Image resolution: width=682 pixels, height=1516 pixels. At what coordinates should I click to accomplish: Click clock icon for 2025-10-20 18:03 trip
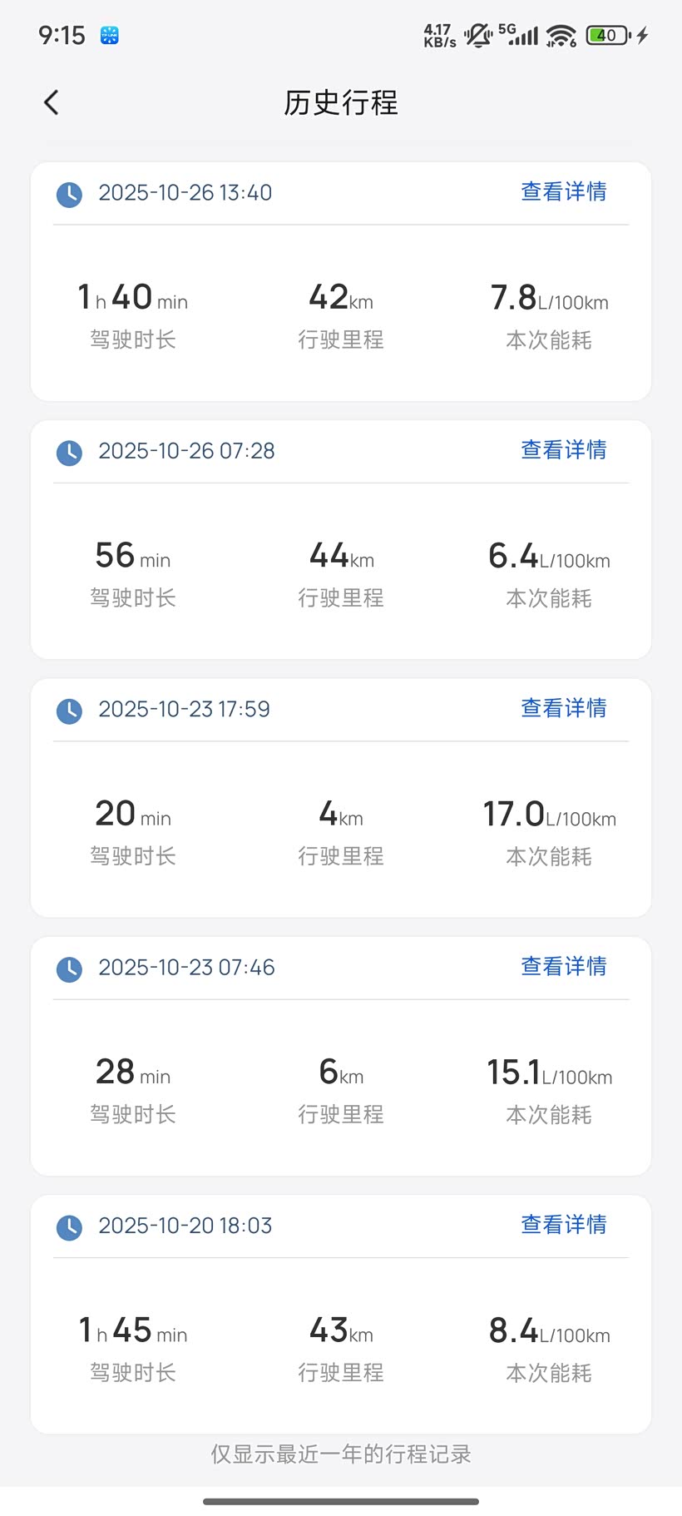point(69,1227)
